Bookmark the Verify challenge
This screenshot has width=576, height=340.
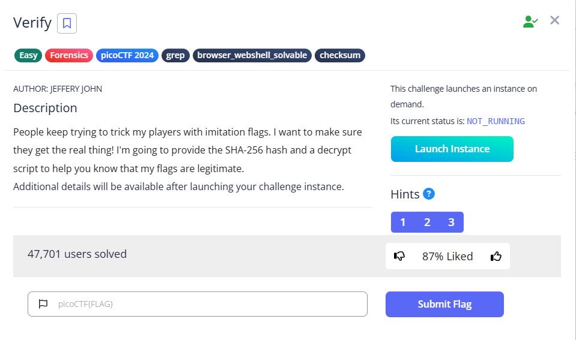(x=67, y=23)
